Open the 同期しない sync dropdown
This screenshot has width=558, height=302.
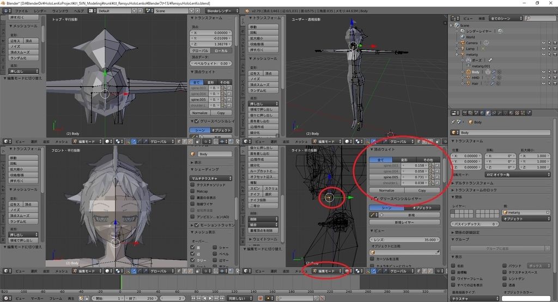(x=240, y=298)
